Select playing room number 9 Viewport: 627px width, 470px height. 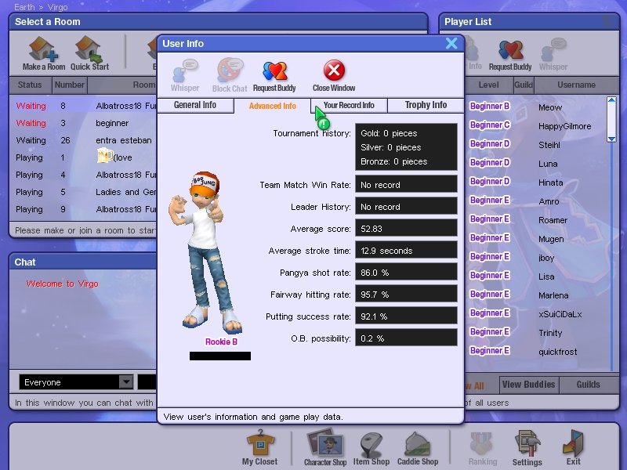click(83, 209)
